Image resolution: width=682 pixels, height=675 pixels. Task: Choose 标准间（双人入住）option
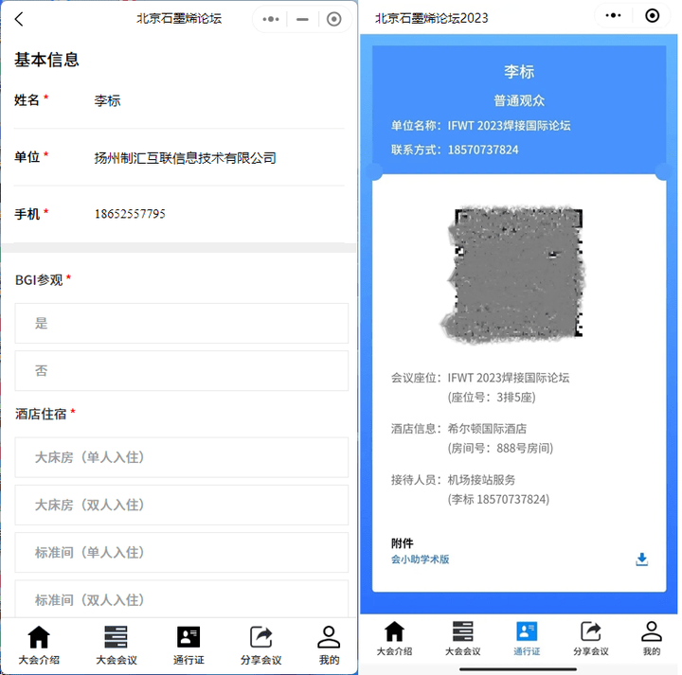click(181, 599)
